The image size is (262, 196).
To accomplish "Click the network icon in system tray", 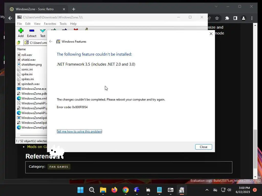I will (x=223, y=190).
